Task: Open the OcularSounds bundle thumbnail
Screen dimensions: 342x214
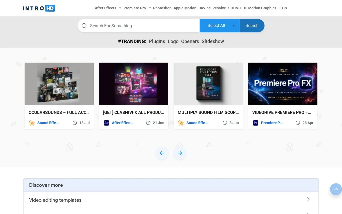Action: click(59, 84)
